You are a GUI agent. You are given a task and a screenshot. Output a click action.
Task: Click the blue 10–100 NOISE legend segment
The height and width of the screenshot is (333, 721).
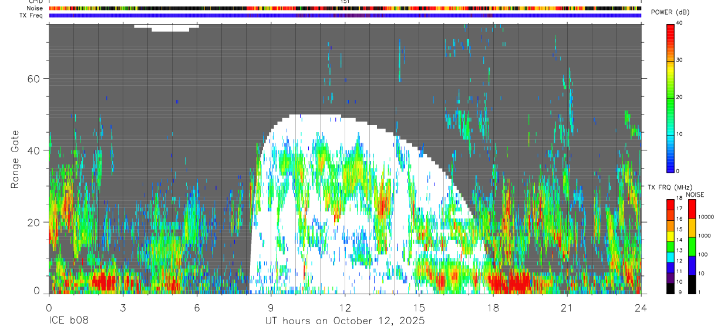point(692,265)
